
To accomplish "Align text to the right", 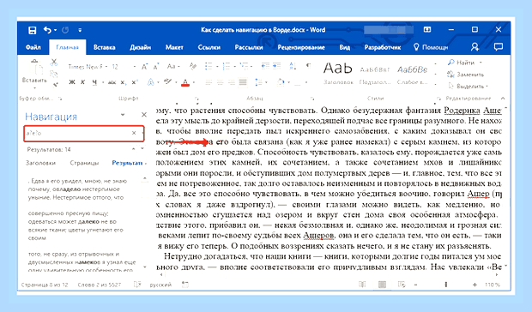I will coord(232,82).
